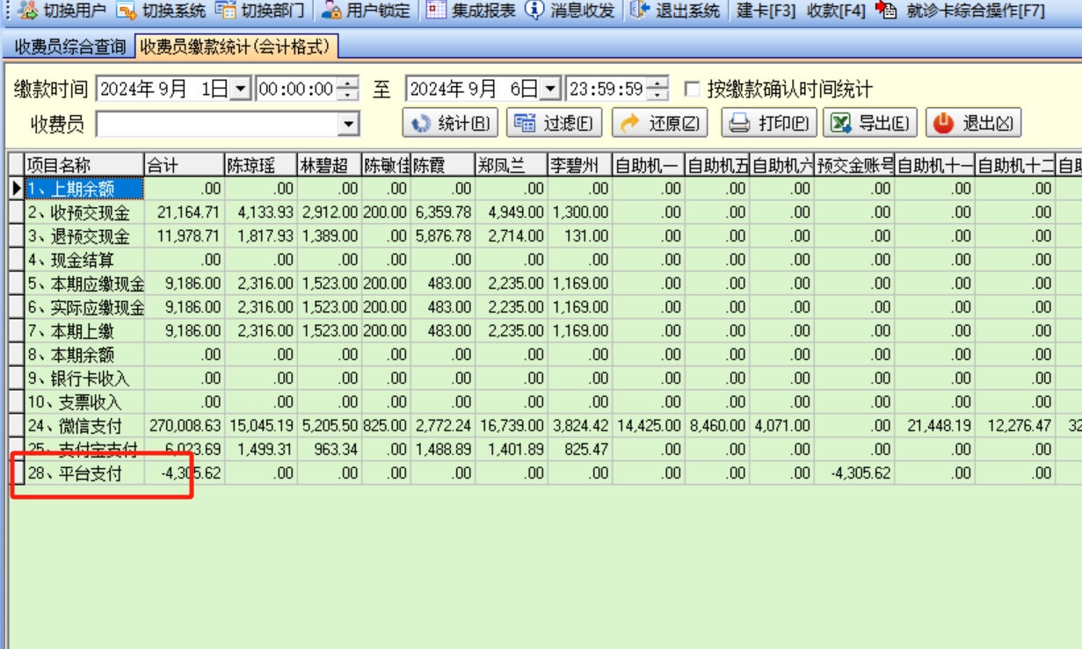Click the start time 00:00:00 spinner
This screenshot has height=649, width=1082.
pos(348,89)
